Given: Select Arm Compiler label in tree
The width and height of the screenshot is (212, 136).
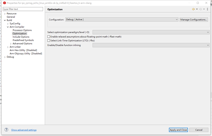Looking at the screenshot, I should coord(17,27).
